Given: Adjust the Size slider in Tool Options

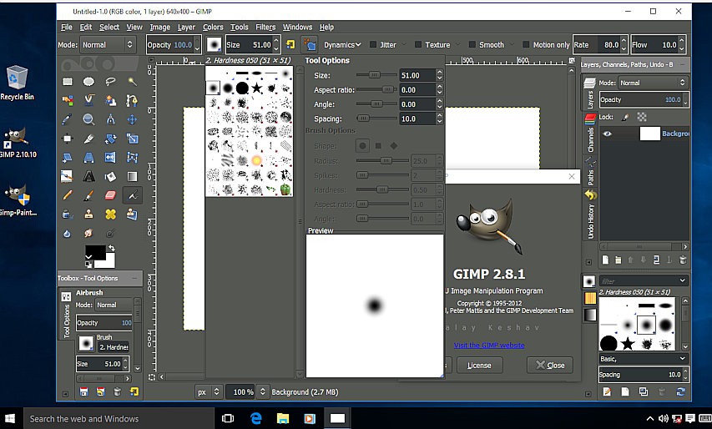Looking at the screenshot, I should [x=376, y=75].
